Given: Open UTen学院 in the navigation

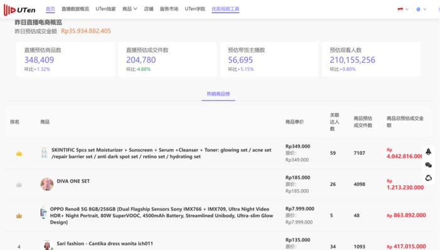Looking at the screenshot, I should click(195, 9).
